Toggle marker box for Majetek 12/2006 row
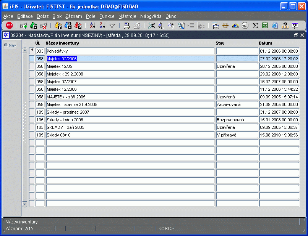 pyautogui.click(x=32, y=89)
